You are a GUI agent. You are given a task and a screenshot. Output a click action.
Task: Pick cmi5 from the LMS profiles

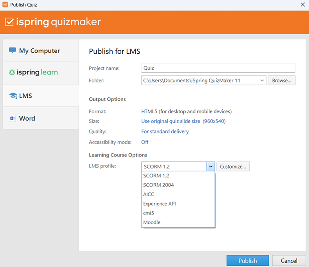click(x=178, y=213)
